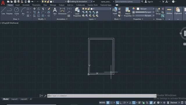Switch to the Insert ribbon tab

point(17,5)
